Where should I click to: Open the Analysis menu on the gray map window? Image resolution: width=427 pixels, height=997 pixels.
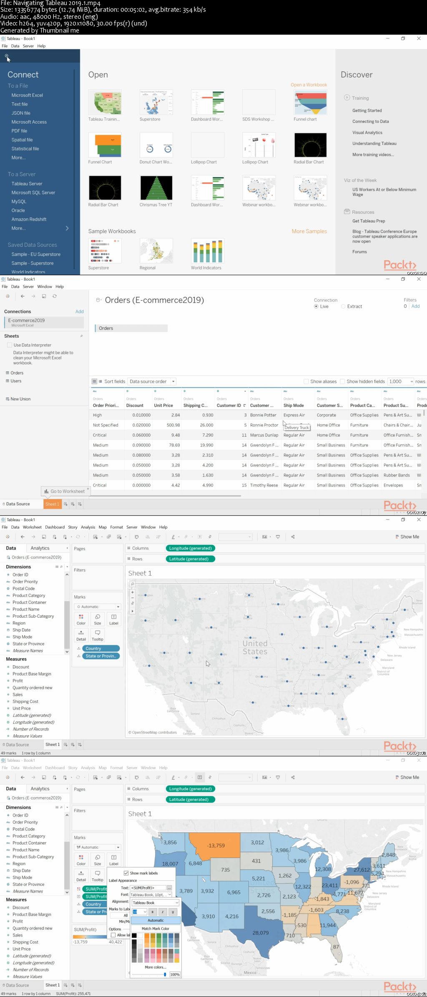click(x=88, y=527)
